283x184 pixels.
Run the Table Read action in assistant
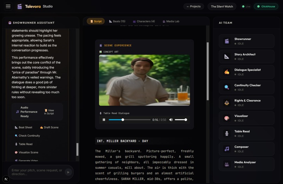coord(24,144)
